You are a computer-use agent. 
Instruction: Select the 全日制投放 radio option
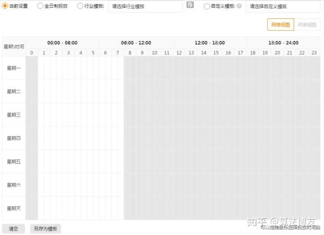(40, 6)
